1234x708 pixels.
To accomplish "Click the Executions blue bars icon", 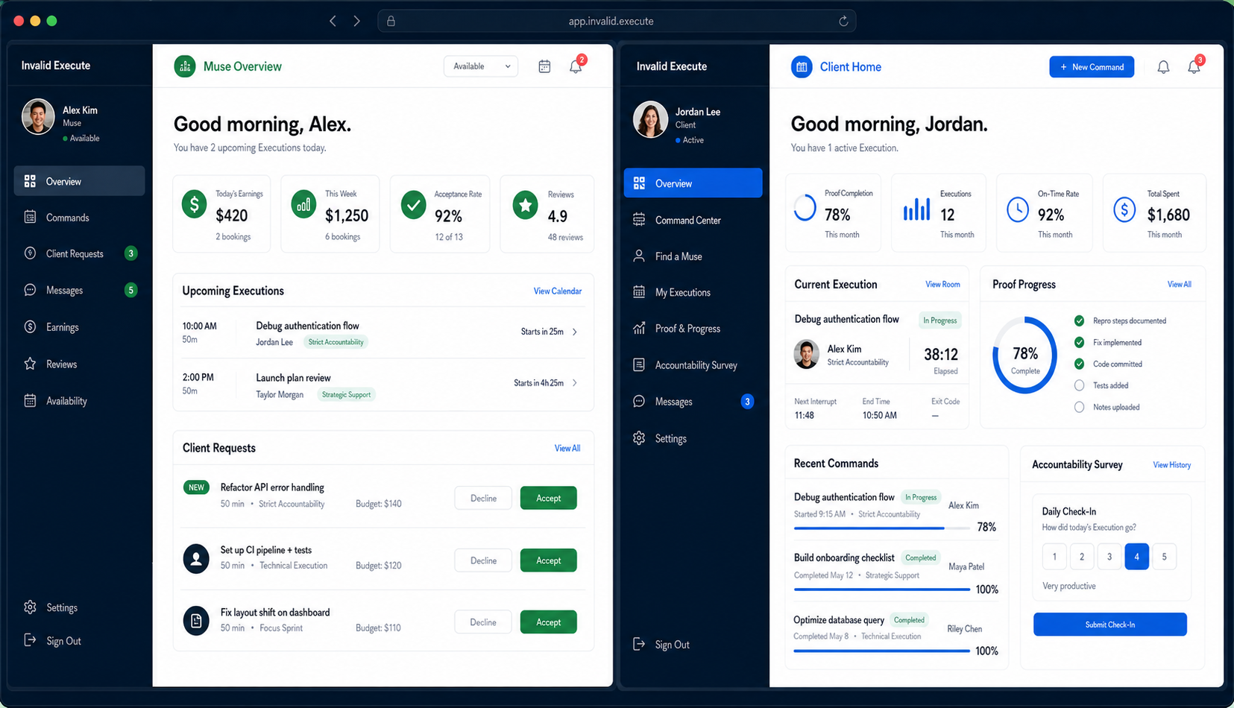I will (x=916, y=209).
